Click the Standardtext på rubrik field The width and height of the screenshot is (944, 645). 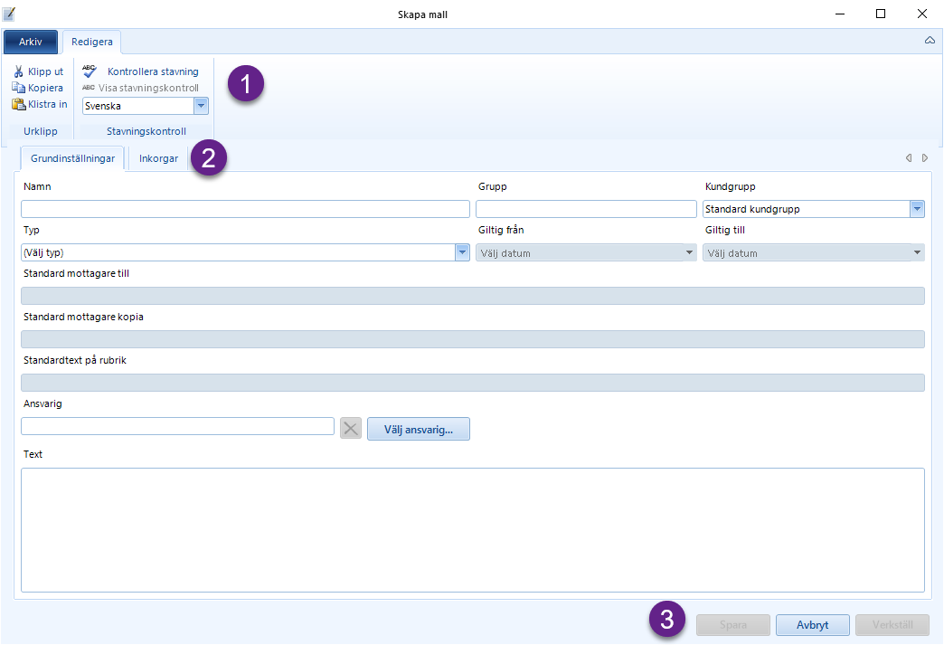point(473,383)
